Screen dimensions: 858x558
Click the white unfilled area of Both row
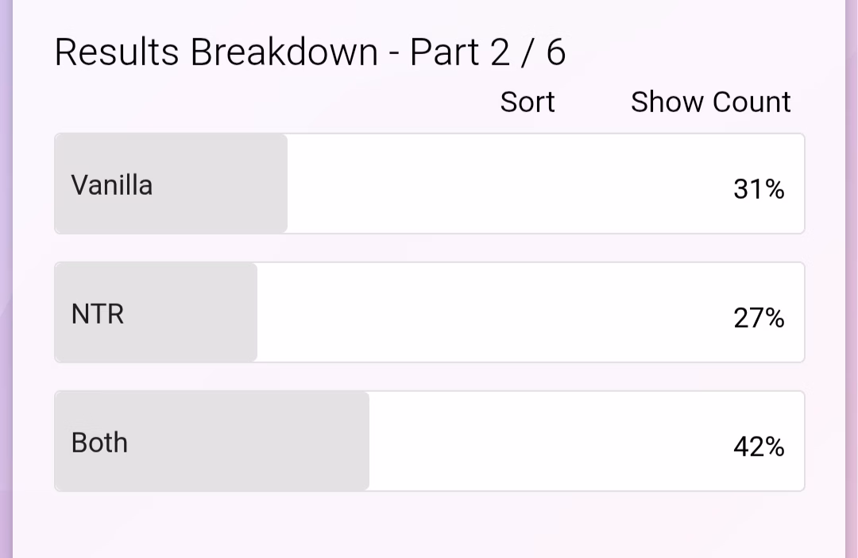pyautogui.click(x=548, y=441)
